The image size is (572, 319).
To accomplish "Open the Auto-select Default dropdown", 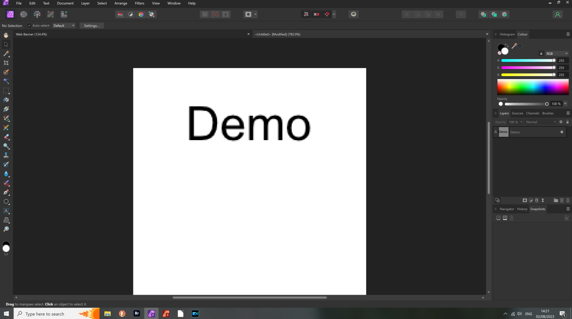I will point(64,26).
